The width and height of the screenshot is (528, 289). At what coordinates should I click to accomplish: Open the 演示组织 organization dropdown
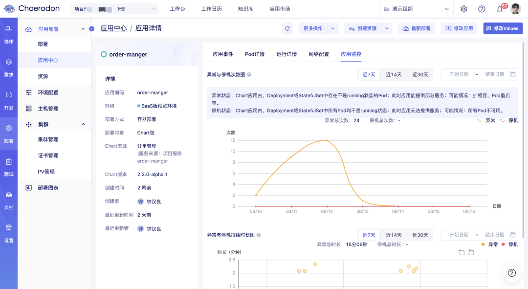(x=416, y=9)
